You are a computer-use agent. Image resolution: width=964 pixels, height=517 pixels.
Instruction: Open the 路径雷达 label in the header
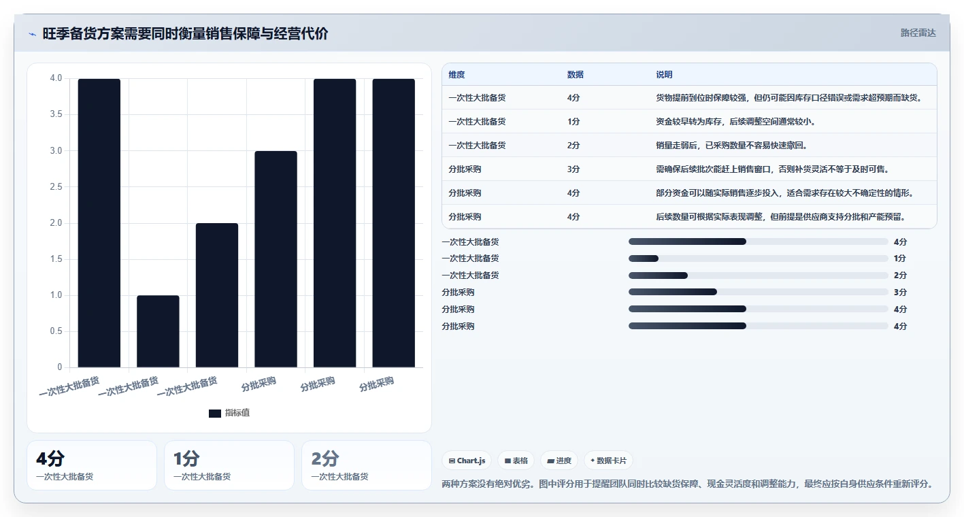[918, 33]
